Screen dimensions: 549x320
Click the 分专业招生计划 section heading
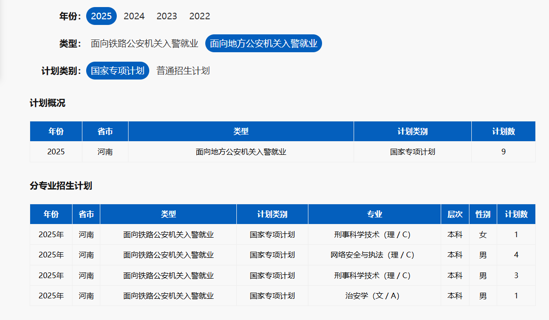click(61, 186)
